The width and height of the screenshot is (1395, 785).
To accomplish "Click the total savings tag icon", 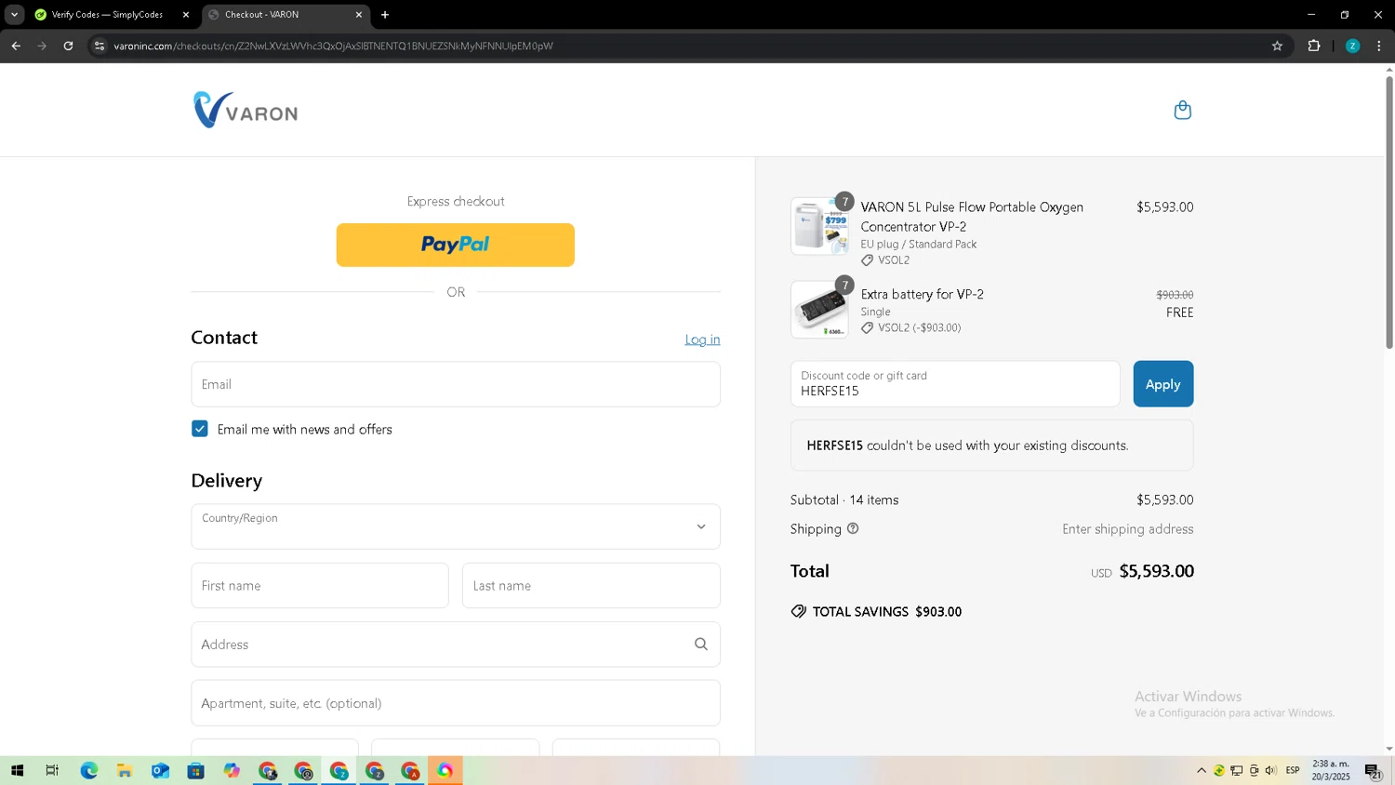I will pyautogui.click(x=798, y=611).
